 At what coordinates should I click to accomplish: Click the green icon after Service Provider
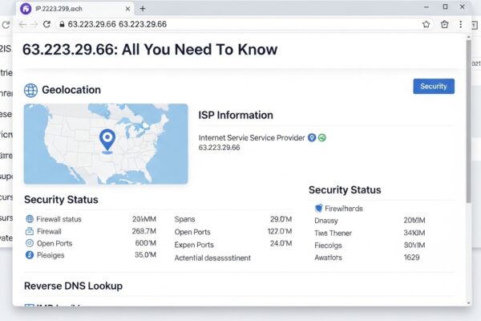pos(322,138)
